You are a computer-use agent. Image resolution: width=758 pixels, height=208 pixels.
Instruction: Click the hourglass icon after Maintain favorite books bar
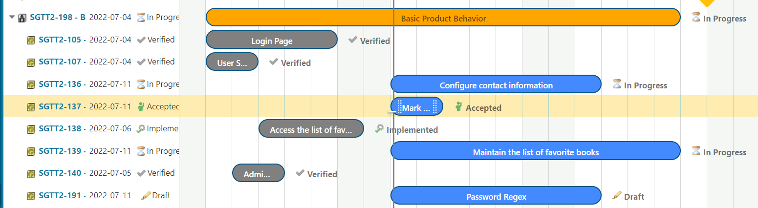(696, 150)
